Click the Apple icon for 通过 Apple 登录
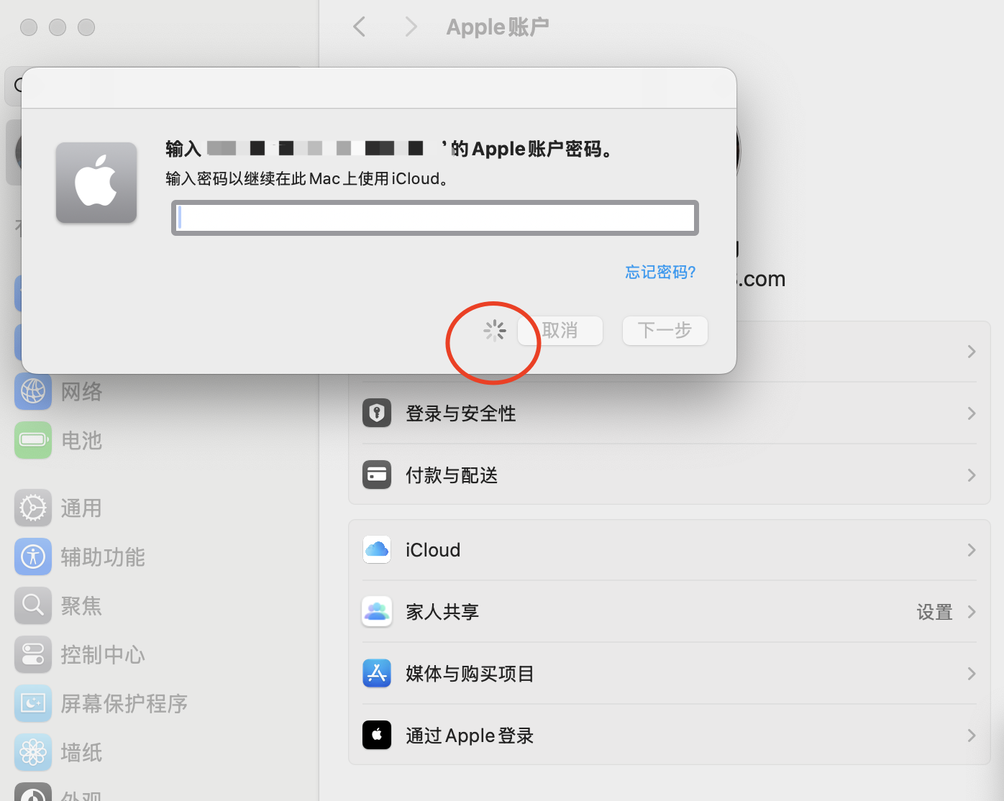 click(377, 735)
